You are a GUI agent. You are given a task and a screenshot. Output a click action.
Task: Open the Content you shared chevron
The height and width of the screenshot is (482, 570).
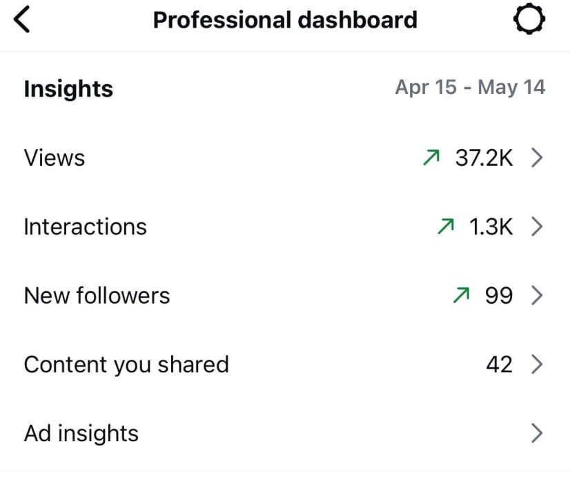coord(537,365)
